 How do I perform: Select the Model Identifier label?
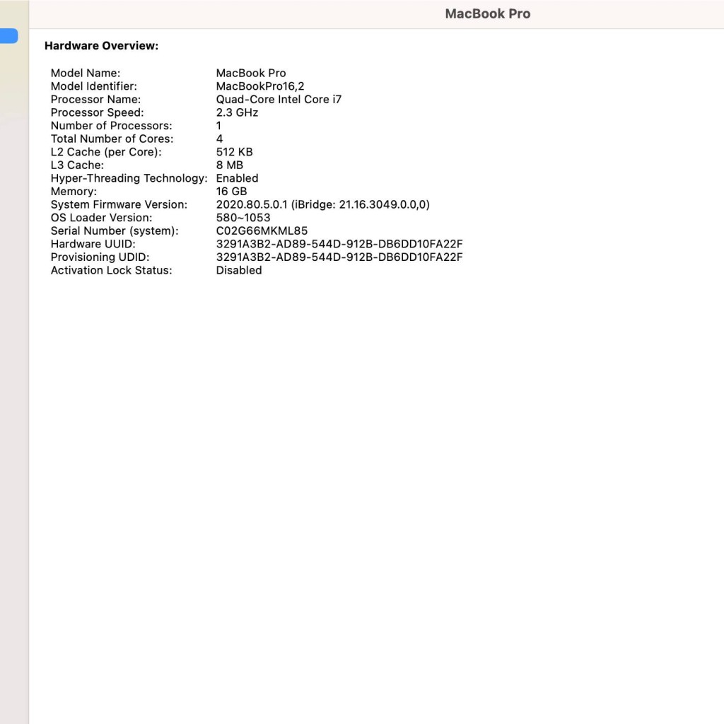pyautogui.click(x=94, y=86)
